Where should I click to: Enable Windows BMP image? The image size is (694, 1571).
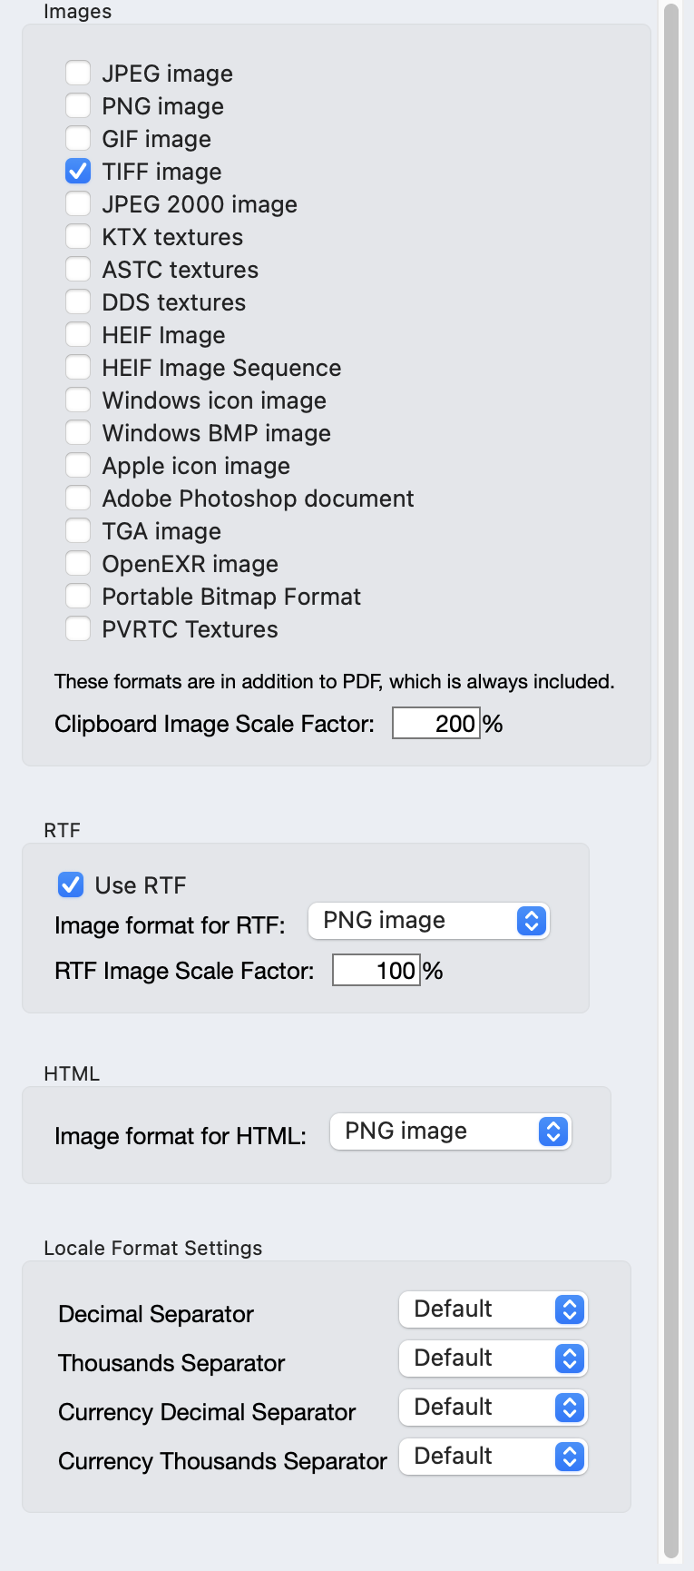point(78,433)
